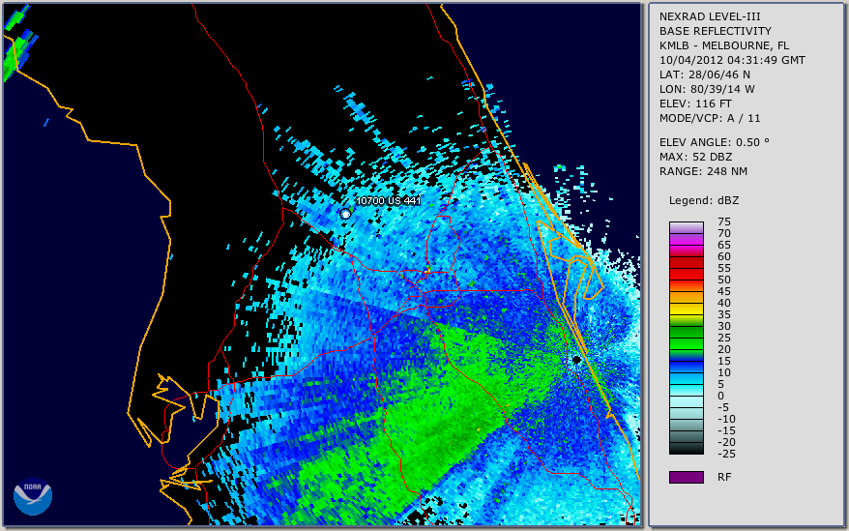Click 'LON: 80/39/14 W' text
This screenshot has width=849, height=531.
[707, 89]
